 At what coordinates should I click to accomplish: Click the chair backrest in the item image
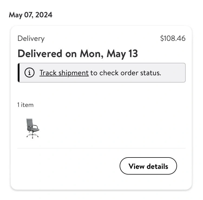(30, 122)
